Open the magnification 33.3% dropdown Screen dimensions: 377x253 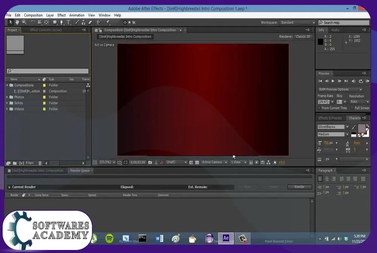(x=107, y=162)
